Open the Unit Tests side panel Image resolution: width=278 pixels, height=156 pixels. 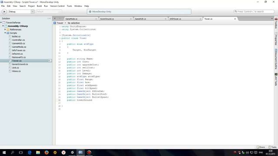[x=276, y=79]
